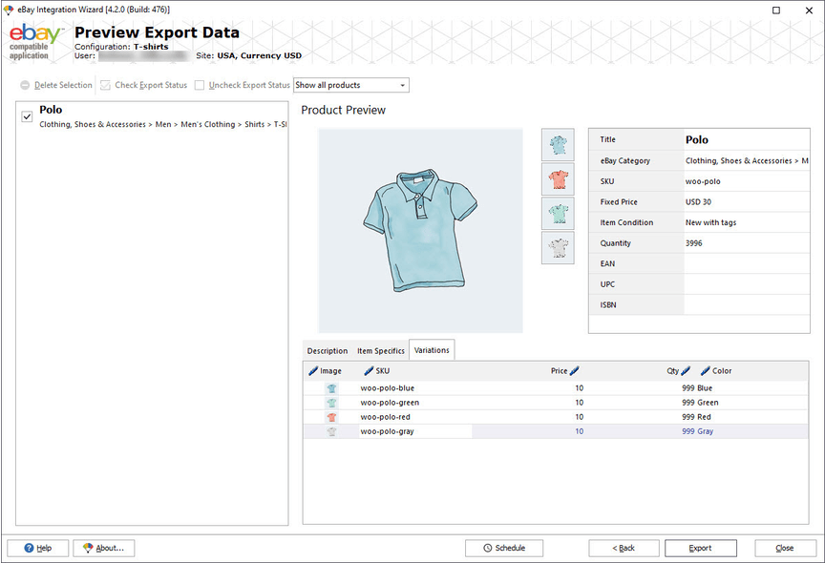Select the gray polo thumbnail beside the preview
825x563 pixels.
(x=558, y=248)
